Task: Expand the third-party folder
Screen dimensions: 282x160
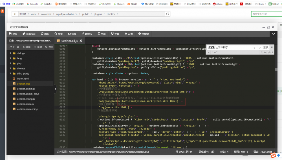Action: click(x=10, y=73)
